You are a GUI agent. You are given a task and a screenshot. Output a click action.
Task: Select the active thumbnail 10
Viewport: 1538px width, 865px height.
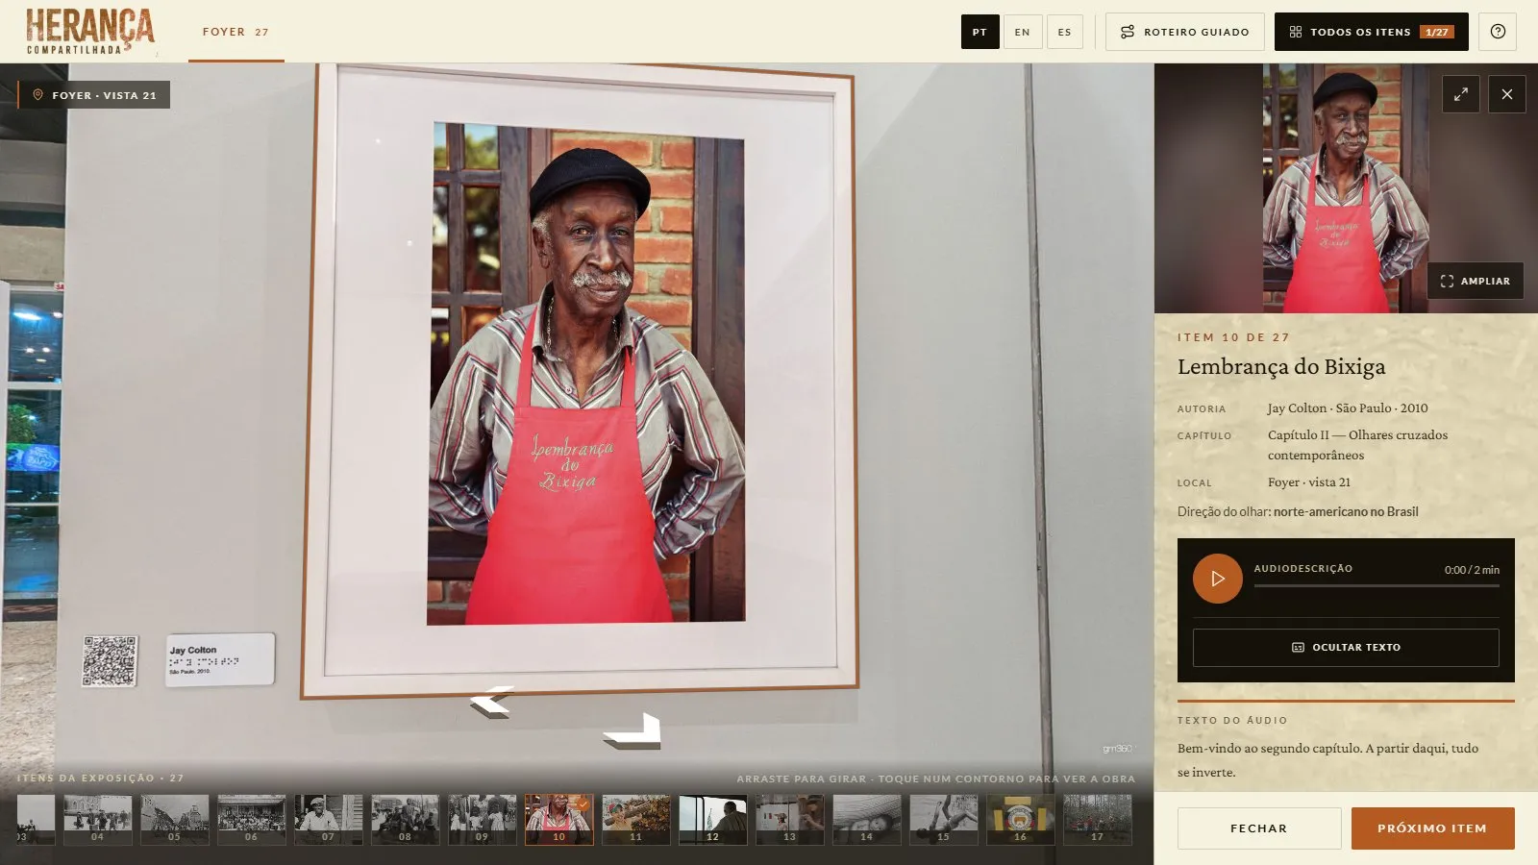[x=558, y=820]
